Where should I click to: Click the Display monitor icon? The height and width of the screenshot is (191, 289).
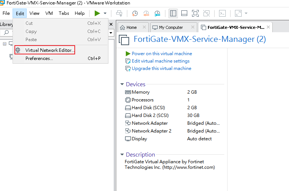coord(128,139)
